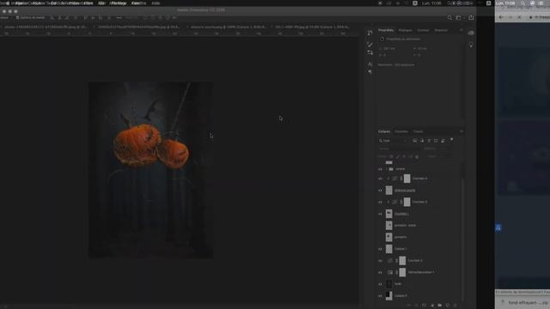Click link layers icon in panel footer
550x309 pixels.
click(409, 306)
